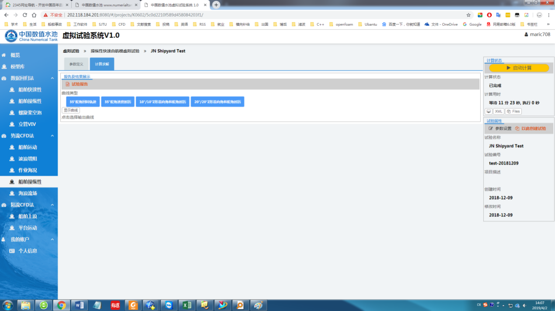The width and height of the screenshot is (555, 311).
Task: Select the 35°舵角回转轨迹 curve type
Action: [83, 102]
